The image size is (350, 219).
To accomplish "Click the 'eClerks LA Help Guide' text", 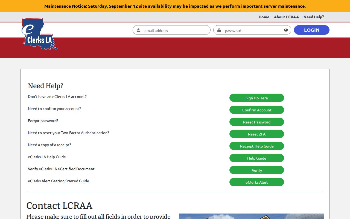I will 47,157.
